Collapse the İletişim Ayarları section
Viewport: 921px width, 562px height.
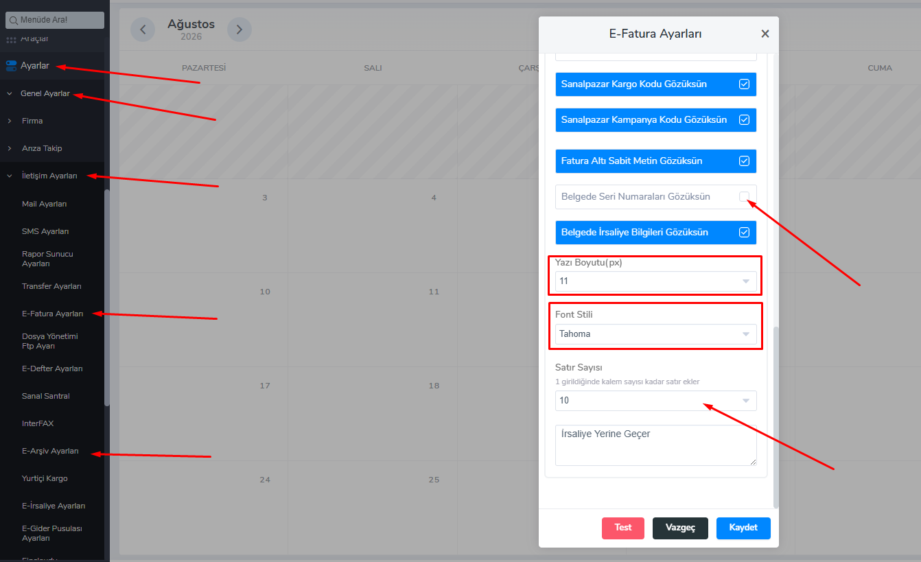10,176
